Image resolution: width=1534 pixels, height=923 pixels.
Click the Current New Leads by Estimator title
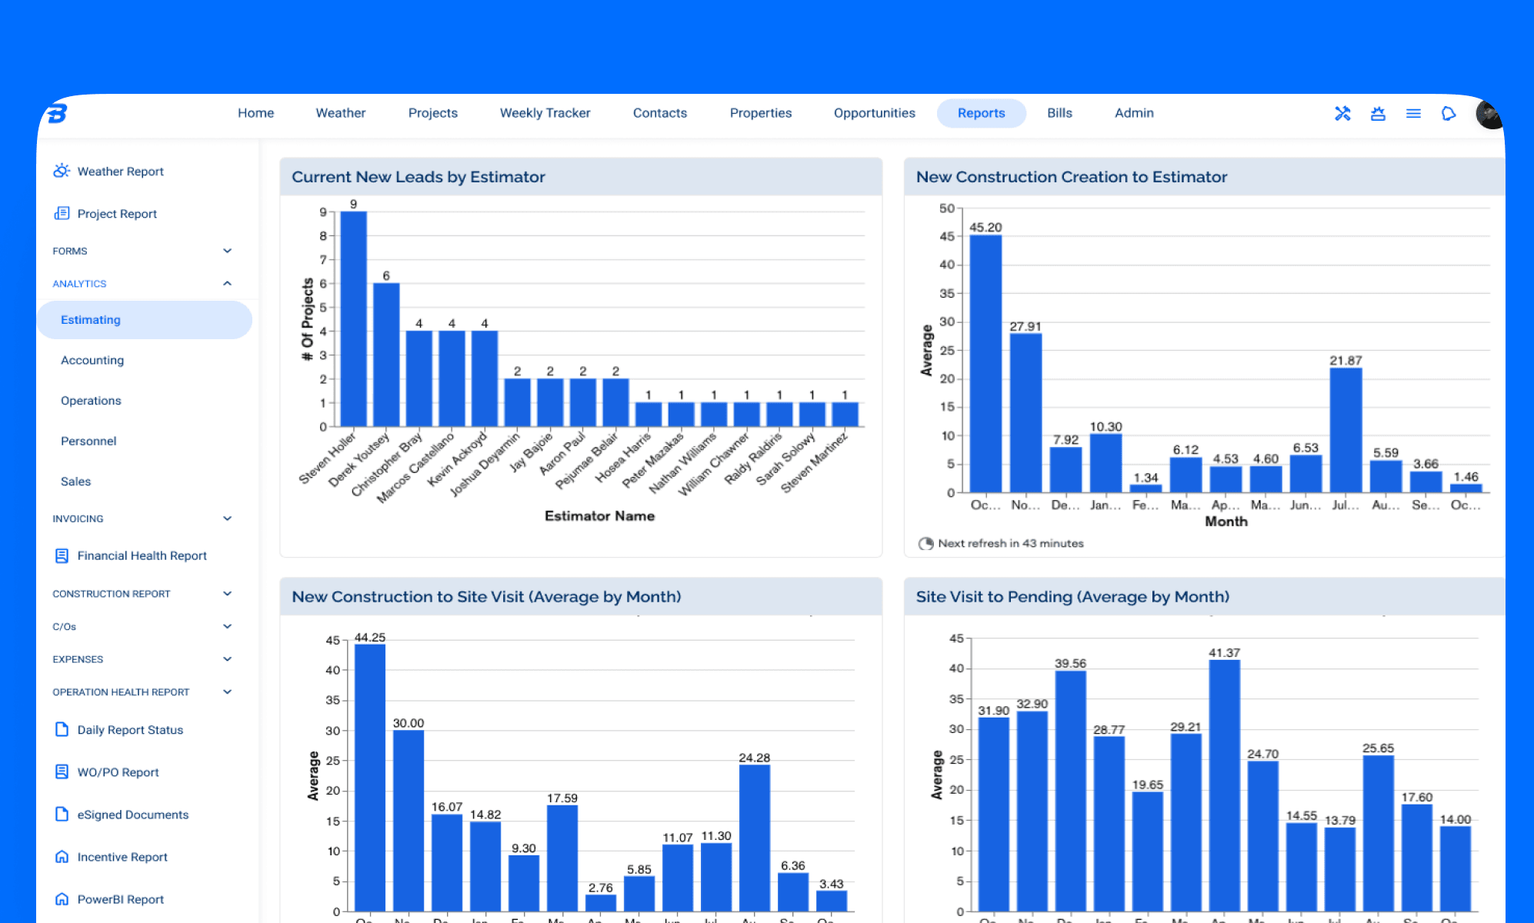[x=418, y=177]
